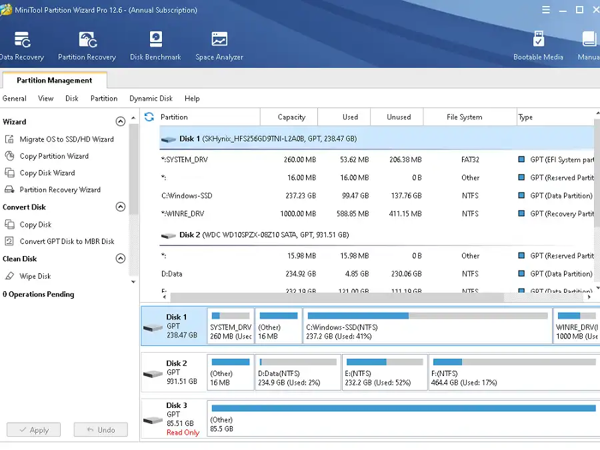Open the Partition menu

click(104, 98)
